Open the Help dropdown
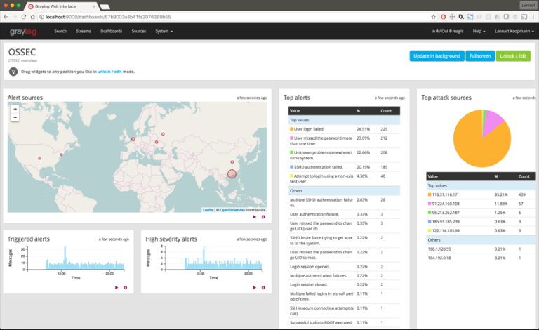The height and width of the screenshot is (330, 539). [x=479, y=32]
